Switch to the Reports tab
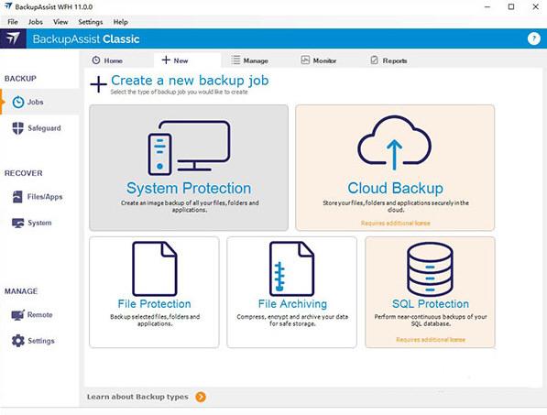The image size is (547, 415). [388, 60]
